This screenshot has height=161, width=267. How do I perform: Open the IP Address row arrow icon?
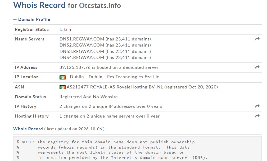(257, 67)
